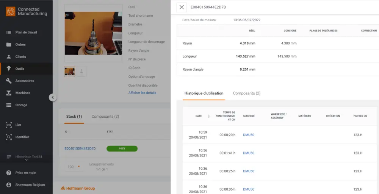379x194 pixels.
Task: Open stock ID E0040150944E2D7D link
Action: coord(80,148)
